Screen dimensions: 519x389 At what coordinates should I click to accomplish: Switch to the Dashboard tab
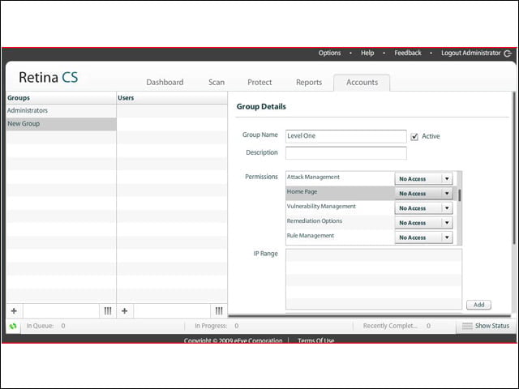tap(165, 83)
